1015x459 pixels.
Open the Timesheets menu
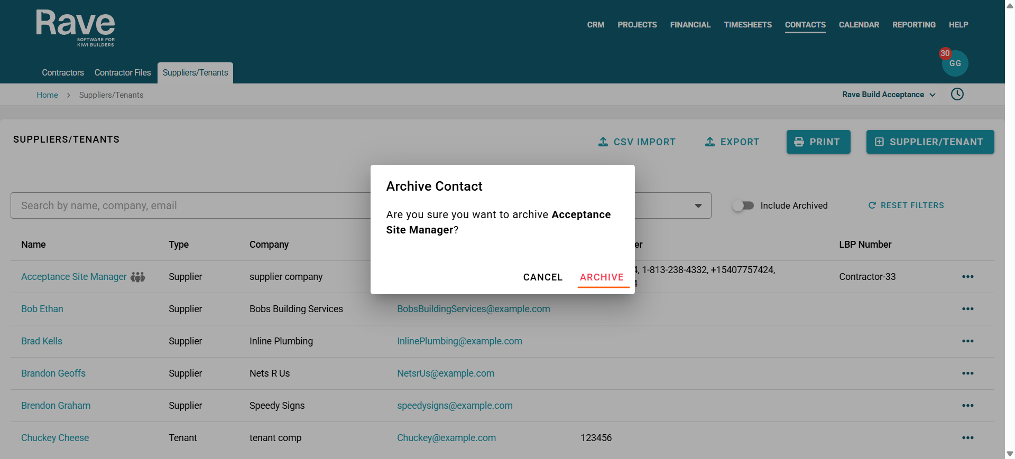(x=748, y=25)
